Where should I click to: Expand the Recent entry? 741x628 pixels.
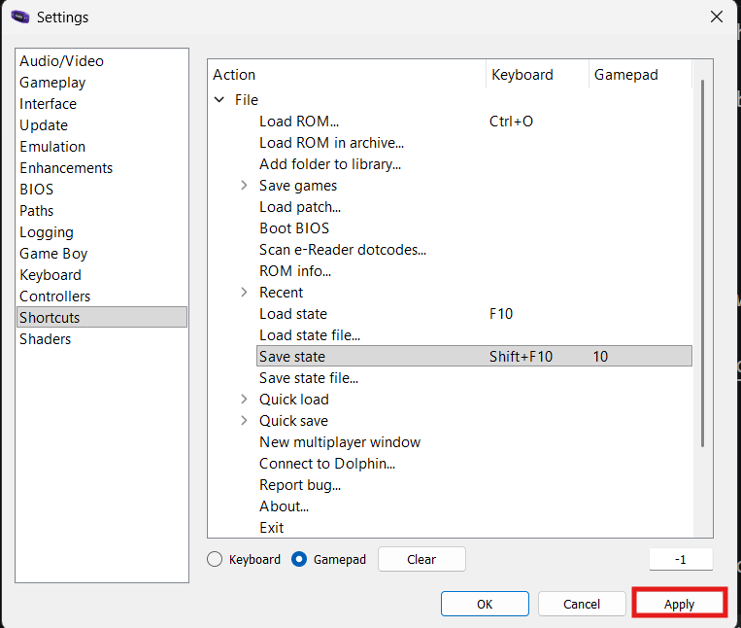(244, 293)
